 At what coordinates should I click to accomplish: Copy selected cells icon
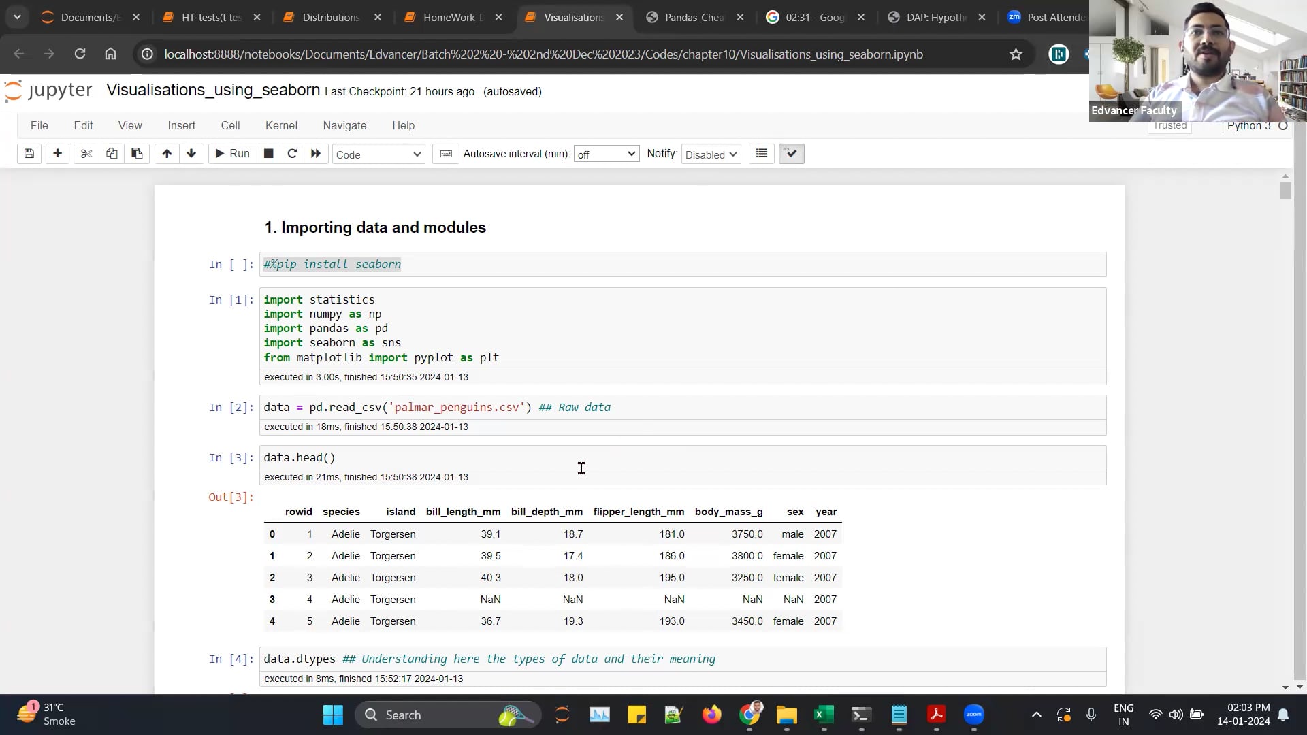(x=112, y=154)
